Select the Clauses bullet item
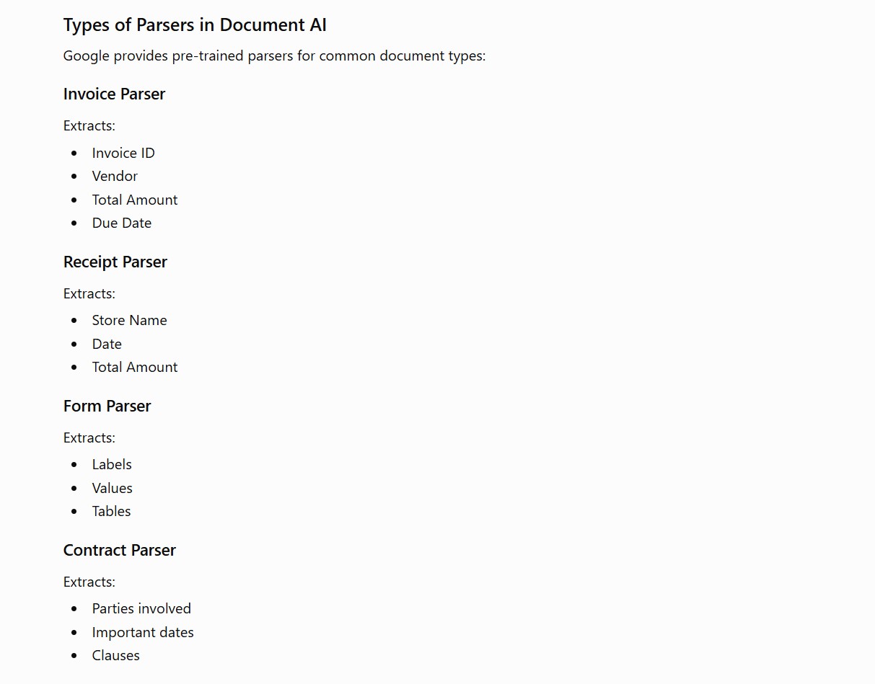Viewport: 875px width, 684px height. point(116,655)
